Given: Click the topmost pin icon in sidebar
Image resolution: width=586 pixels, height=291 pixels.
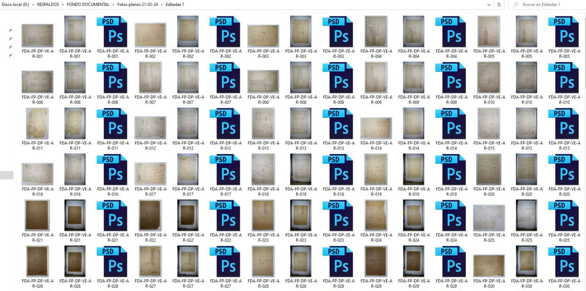Looking at the screenshot, I should [10, 30].
